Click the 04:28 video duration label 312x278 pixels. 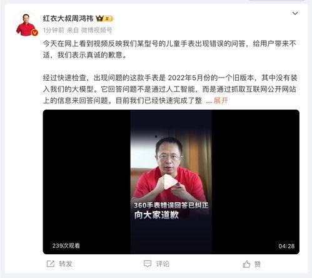(286, 246)
